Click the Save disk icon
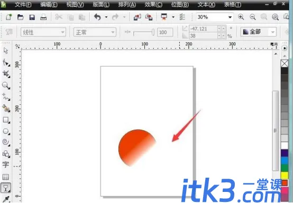This screenshot has height=203, width=293. point(32,17)
